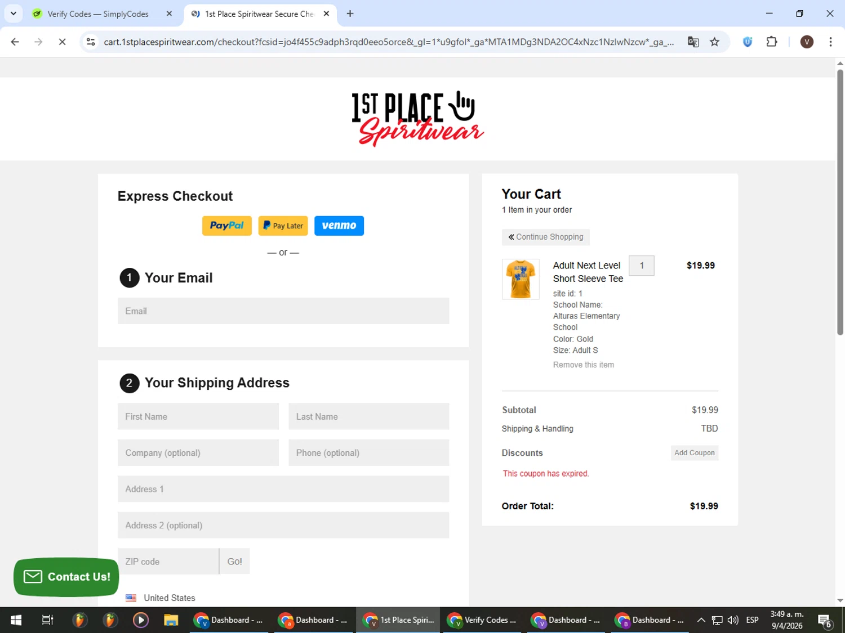Image resolution: width=845 pixels, height=633 pixels.
Task: Click the 1st Place Spiritwear logo
Action: 417,119
